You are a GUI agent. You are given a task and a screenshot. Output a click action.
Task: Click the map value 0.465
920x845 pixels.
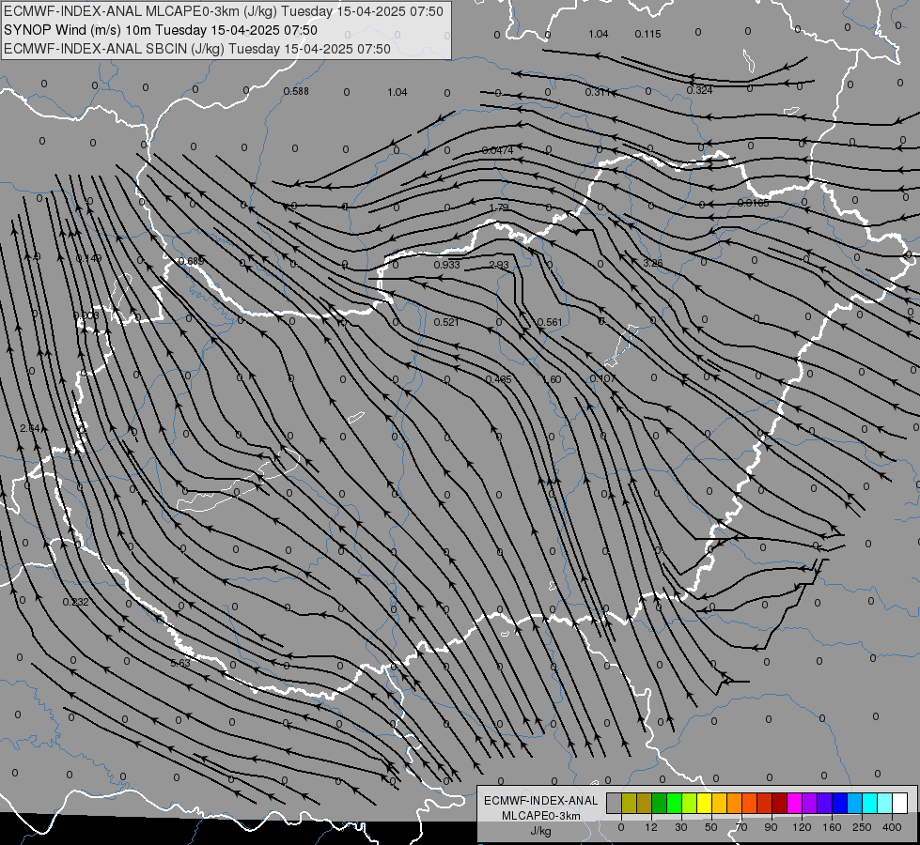pyautogui.click(x=499, y=379)
